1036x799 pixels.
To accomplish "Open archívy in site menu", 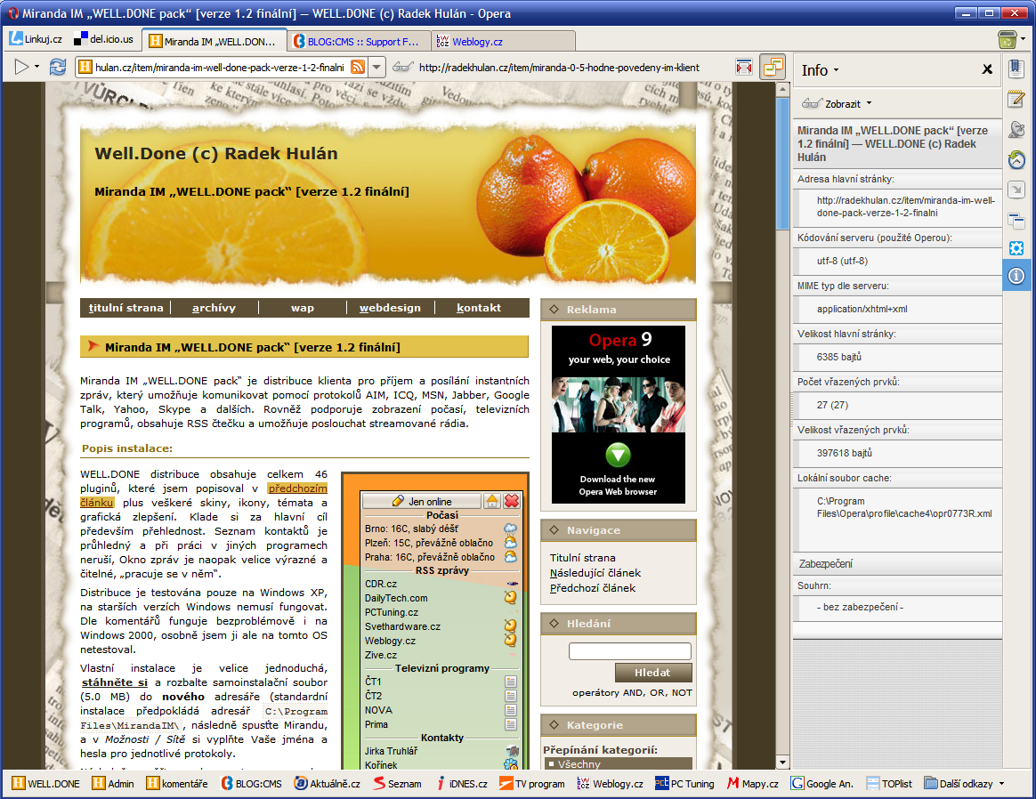I will 214,308.
